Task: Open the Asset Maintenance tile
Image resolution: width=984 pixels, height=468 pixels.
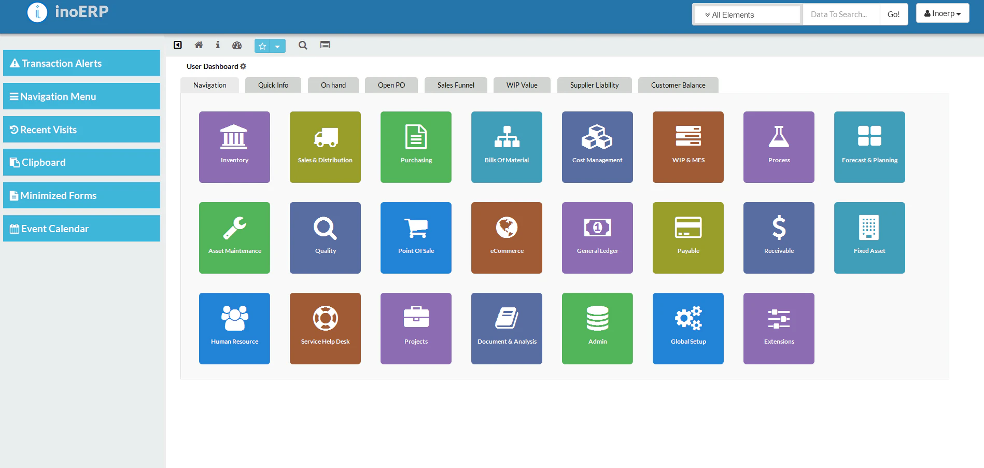Action: tap(234, 238)
